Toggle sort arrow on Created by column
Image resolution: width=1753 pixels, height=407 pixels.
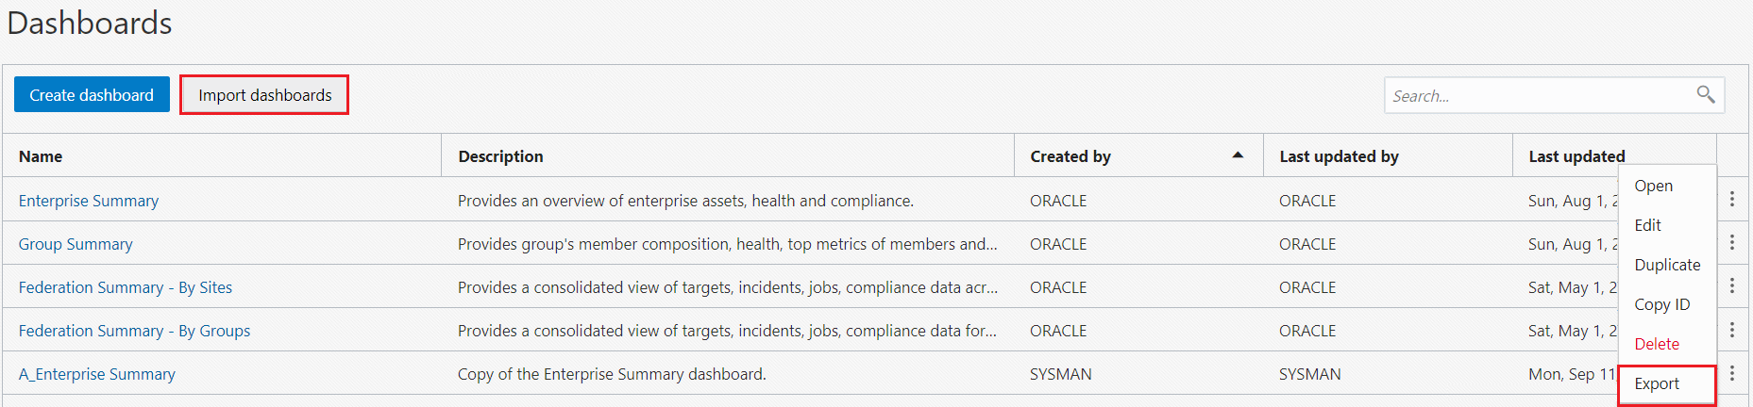1238,155
